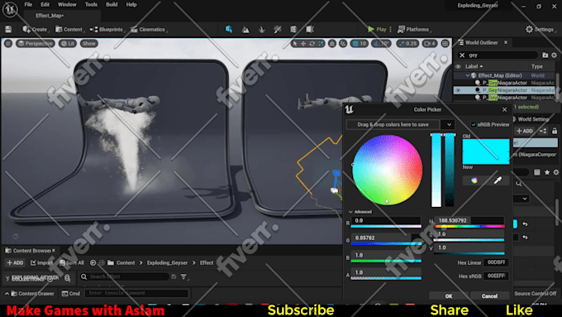Open the Create menu in toolbar
Screen dimensions: 562x317
(35, 30)
